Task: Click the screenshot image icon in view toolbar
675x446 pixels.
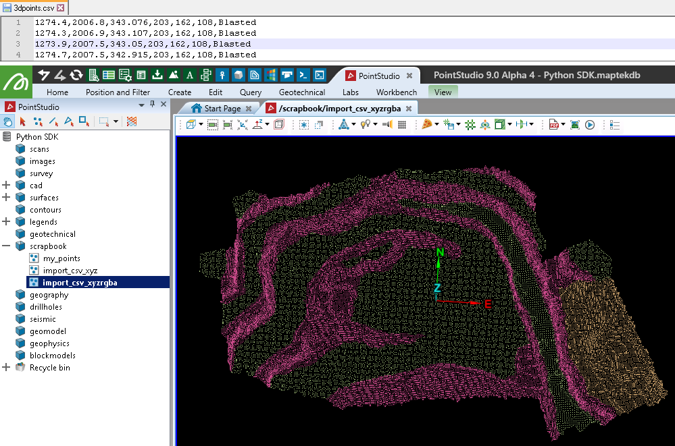Action: pos(575,125)
